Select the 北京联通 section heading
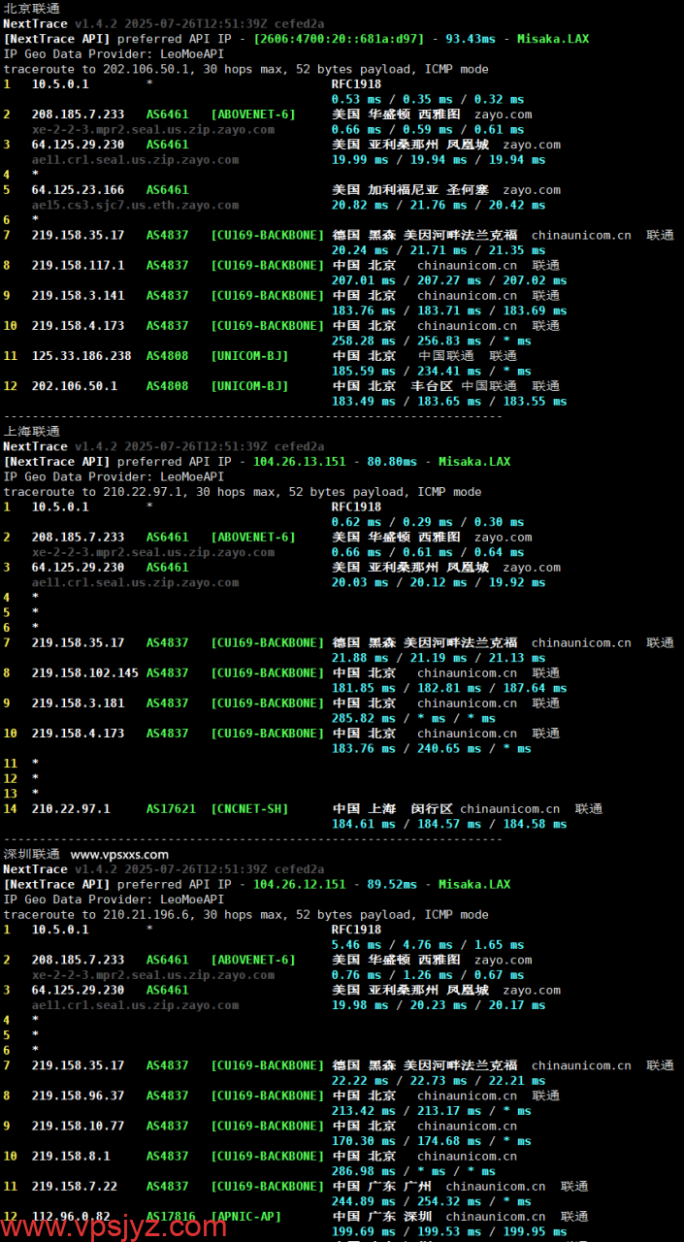The image size is (684, 1242). coord(31,9)
